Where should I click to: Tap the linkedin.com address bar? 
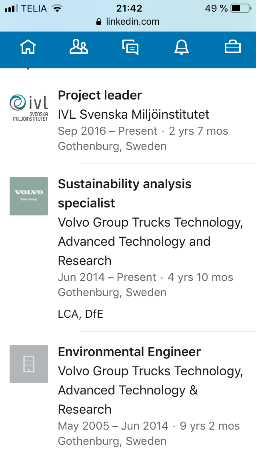point(128,22)
